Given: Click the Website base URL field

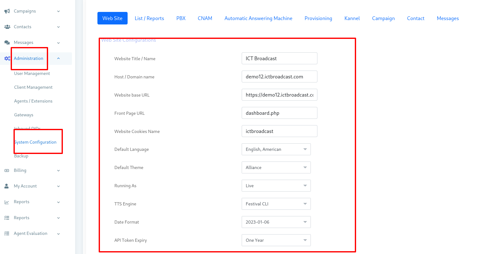Looking at the screenshot, I should [279, 95].
